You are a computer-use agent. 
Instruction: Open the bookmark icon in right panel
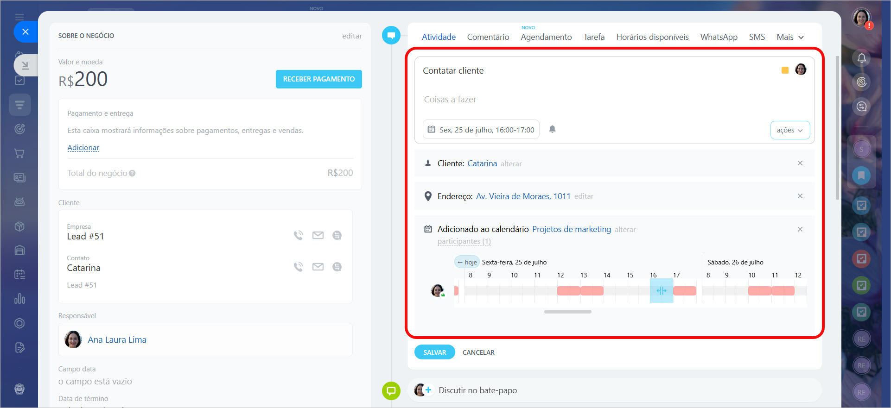861,176
